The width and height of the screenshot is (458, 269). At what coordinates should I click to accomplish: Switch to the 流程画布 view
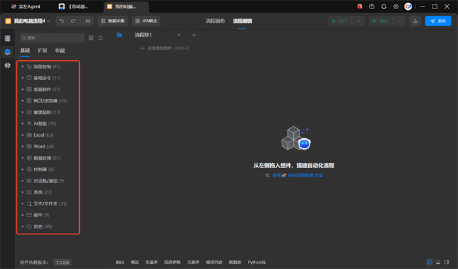click(x=215, y=21)
